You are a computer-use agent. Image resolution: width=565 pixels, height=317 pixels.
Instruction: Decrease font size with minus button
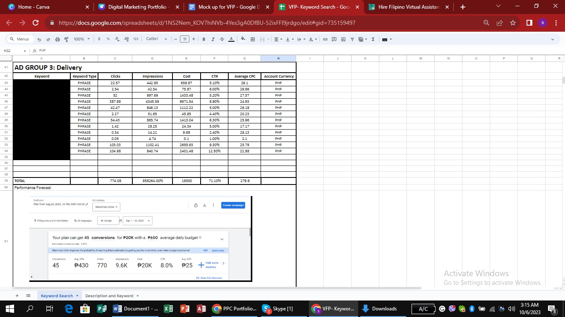(176, 39)
